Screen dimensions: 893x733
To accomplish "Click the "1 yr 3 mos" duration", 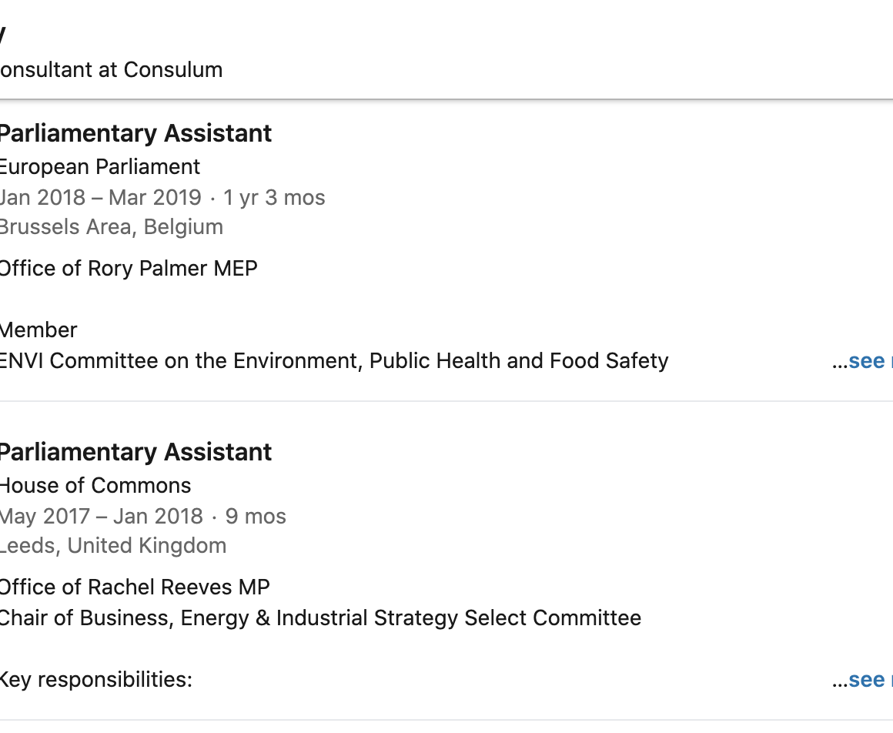I will (x=275, y=198).
